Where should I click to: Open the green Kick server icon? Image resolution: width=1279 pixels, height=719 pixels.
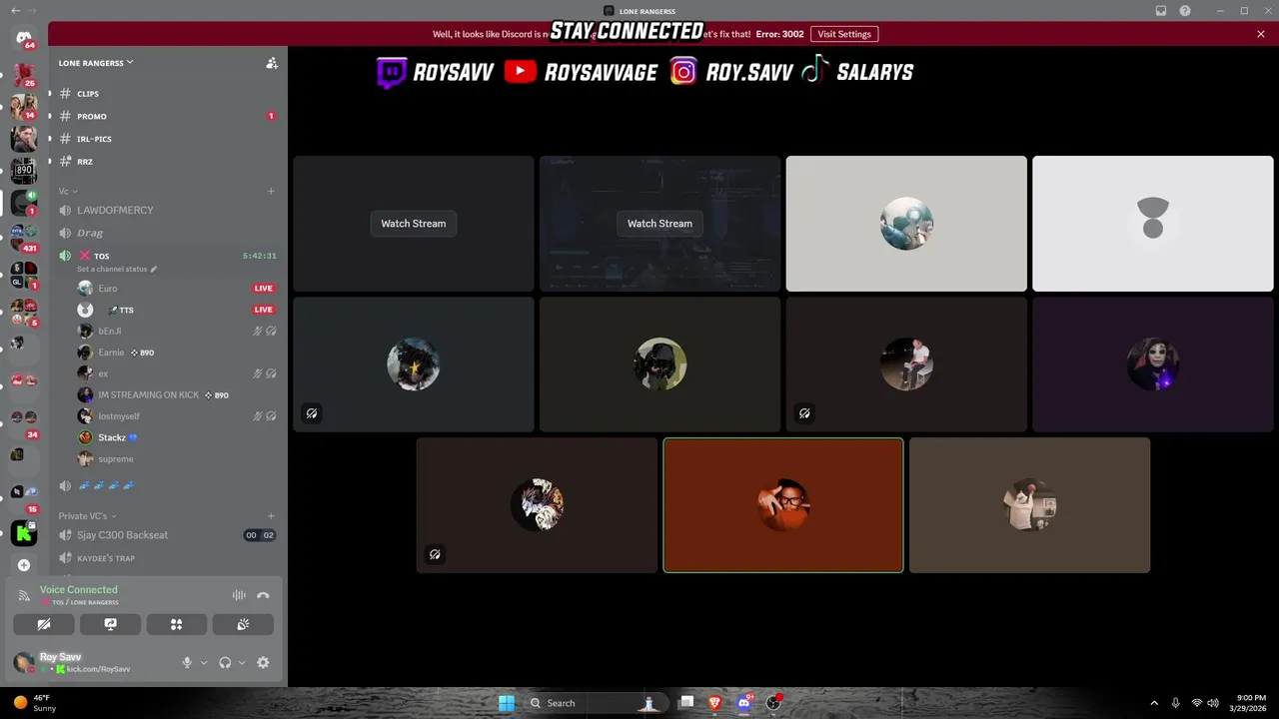coord(24,533)
